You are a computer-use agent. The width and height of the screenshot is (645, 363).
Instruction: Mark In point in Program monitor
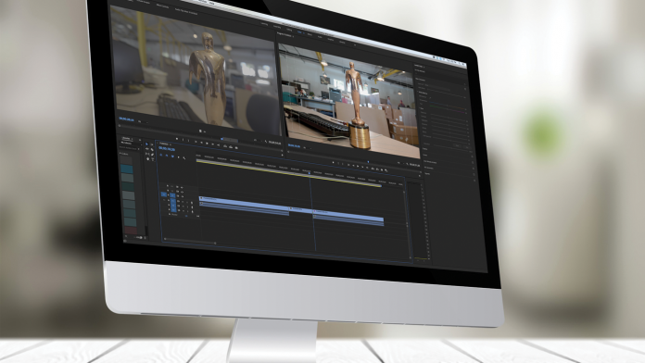(338, 163)
